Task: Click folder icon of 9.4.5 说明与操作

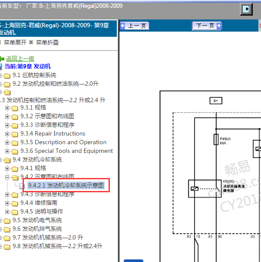Action: pyautogui.click(x=15, y=212)
